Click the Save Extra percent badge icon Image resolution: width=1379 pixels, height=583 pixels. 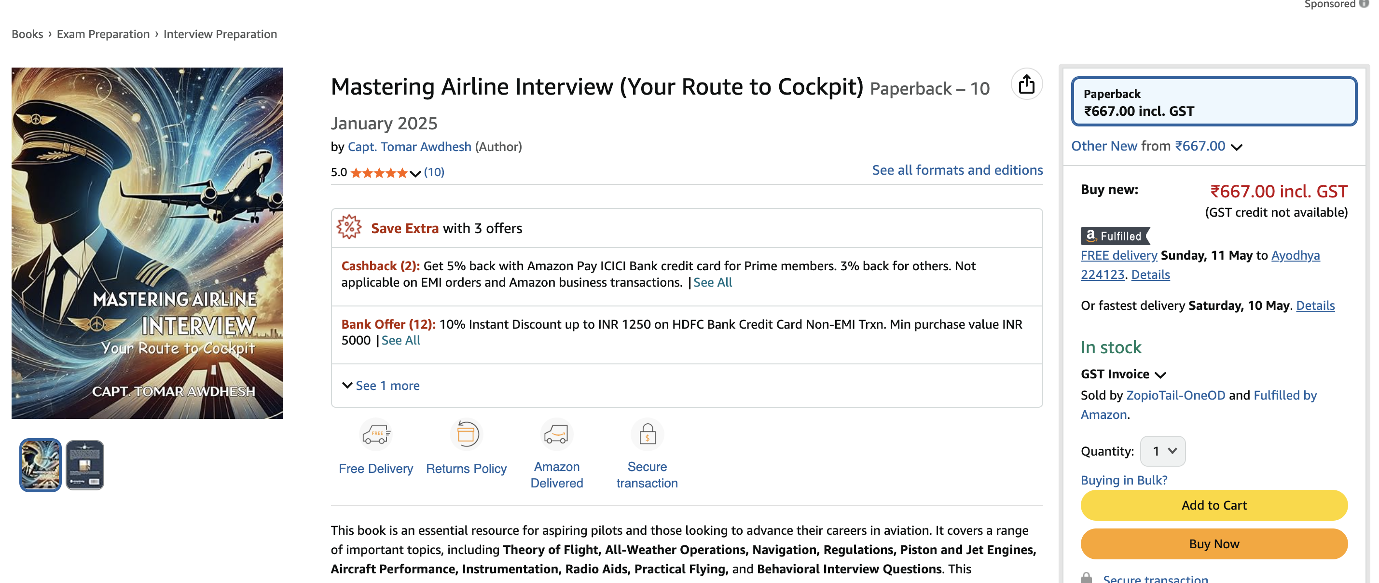[349, 227]
